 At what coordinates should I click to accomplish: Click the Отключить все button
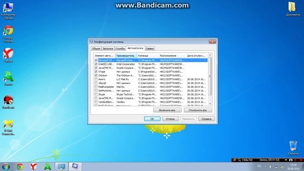pyautogui.click(x=198, y=110)
